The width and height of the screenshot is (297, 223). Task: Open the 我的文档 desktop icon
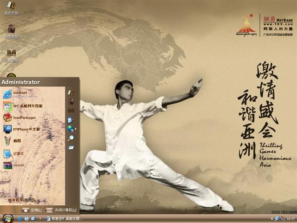(x=11, y=7)
